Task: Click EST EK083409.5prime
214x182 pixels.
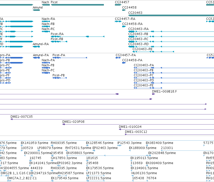Action: tap(159, 143)
